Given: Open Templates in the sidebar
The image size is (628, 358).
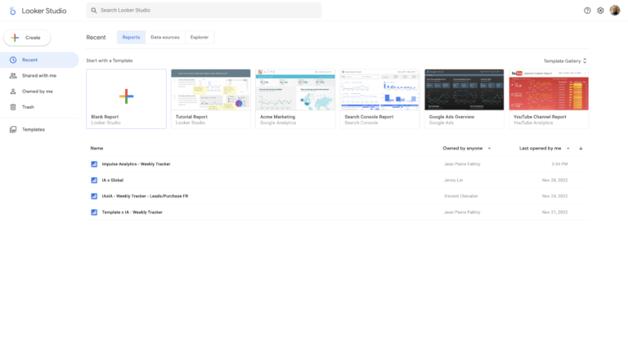Looking at the screenshot, I should click(39, 129).
